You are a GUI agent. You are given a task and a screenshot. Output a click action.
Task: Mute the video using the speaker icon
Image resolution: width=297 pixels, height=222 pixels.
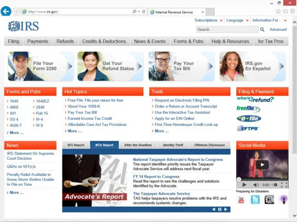pos(256,185)
